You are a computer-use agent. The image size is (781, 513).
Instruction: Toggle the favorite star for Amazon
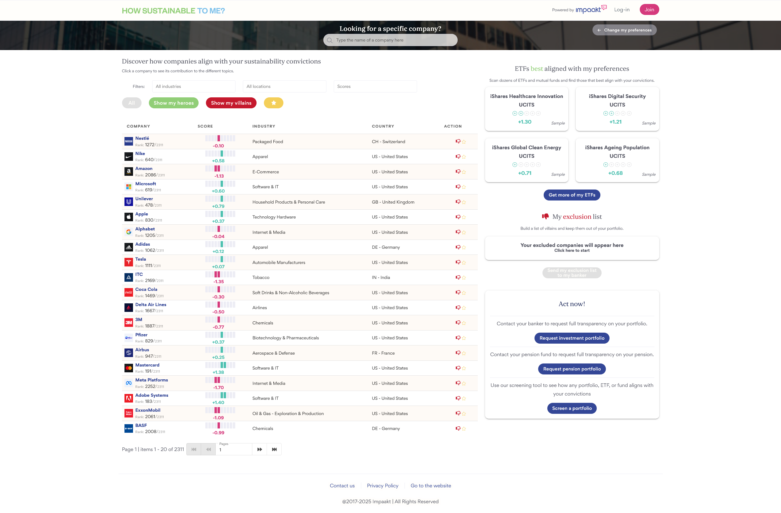coord(464,172)
